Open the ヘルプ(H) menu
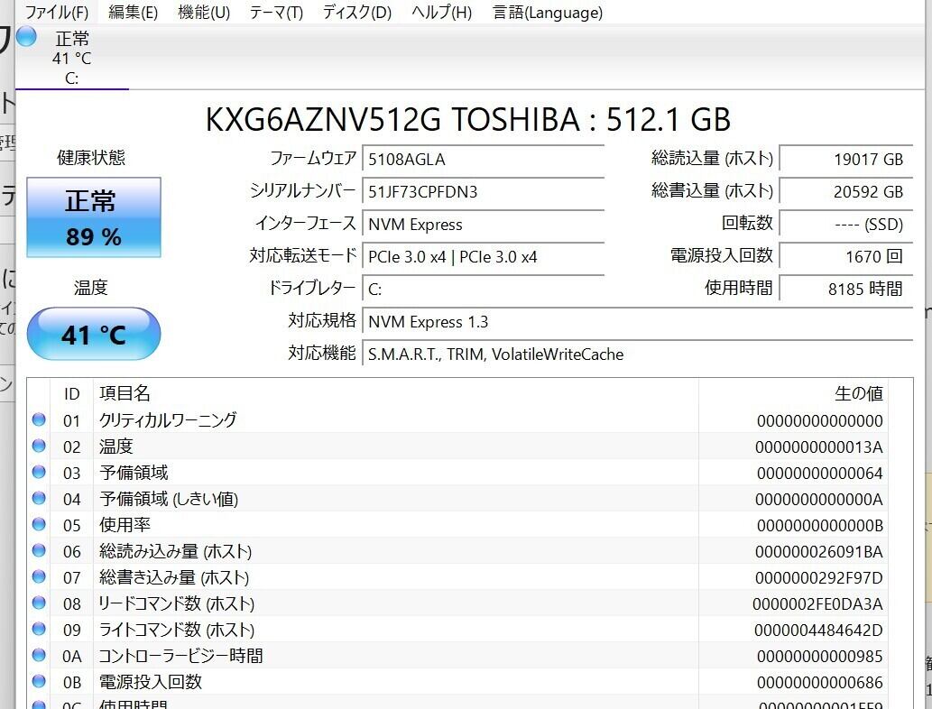Viewport: 932px width, 709px height. point(441,12)
